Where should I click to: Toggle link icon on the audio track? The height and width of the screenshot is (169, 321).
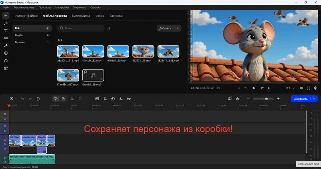5,162
